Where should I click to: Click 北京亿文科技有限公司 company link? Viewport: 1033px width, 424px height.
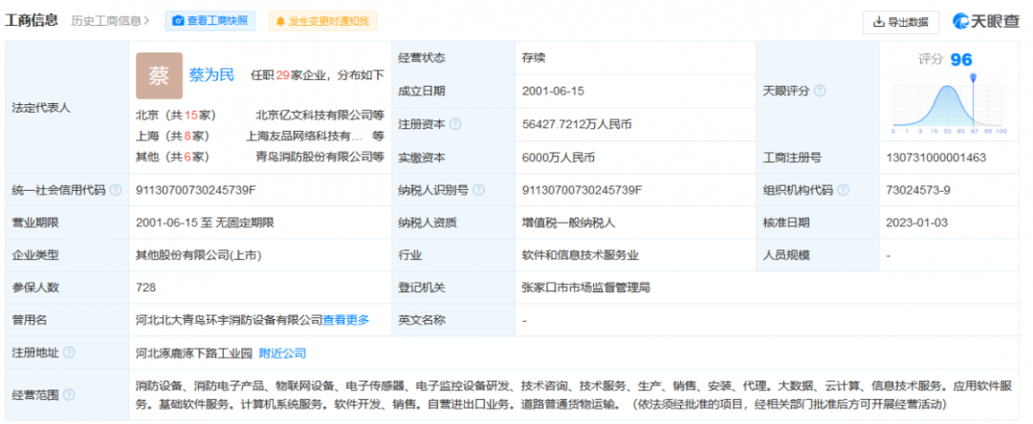point(314,115)
